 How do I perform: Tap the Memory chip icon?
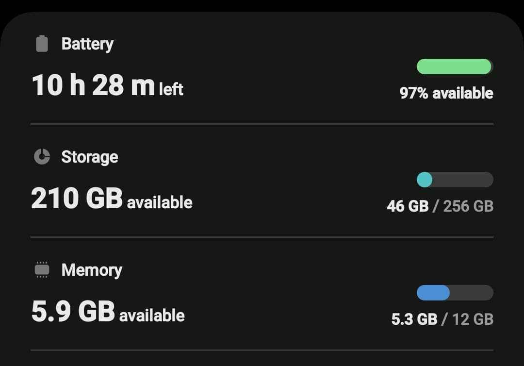pyautogui.click(x=42, y=270)
